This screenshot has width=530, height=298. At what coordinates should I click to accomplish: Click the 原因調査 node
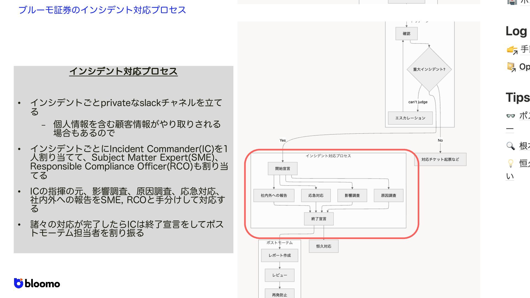(x=388, y=196)
